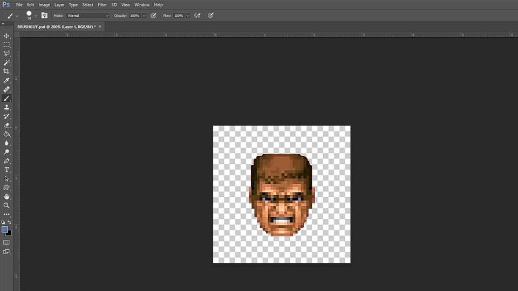The image size is (518, 291).
Task: Pick the Magic Wand tool
Action: [x=7, y=63]
